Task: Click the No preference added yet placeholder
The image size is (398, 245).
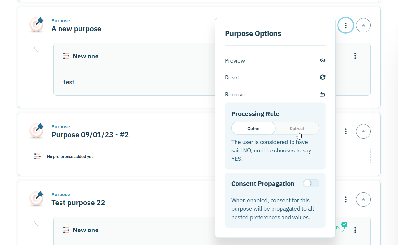Action: pyautogui.click(x=70, y=157)
